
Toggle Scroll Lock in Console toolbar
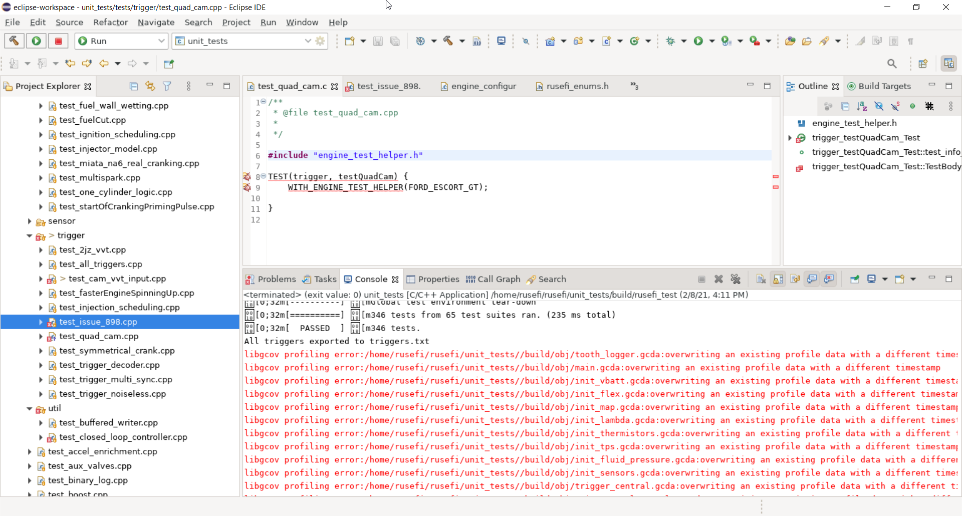point(778,279)
